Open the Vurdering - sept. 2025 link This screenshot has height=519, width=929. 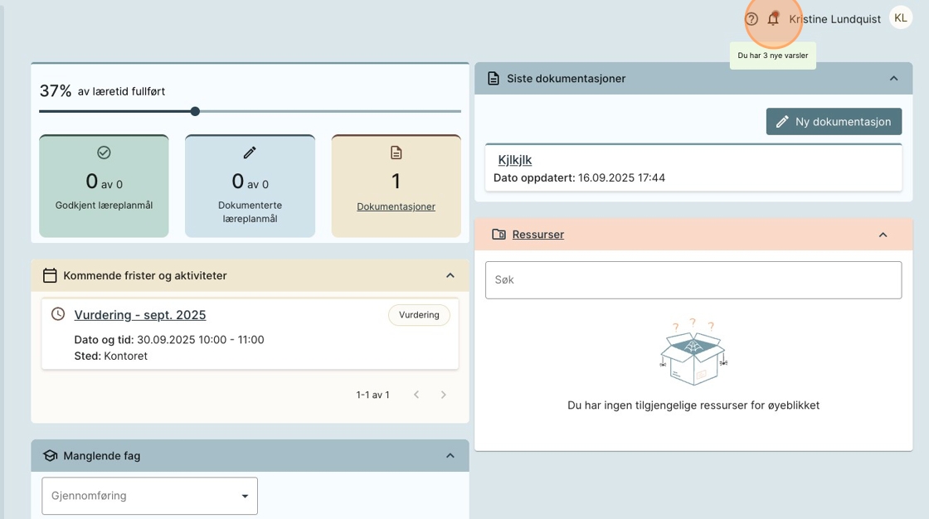[140, 315]
